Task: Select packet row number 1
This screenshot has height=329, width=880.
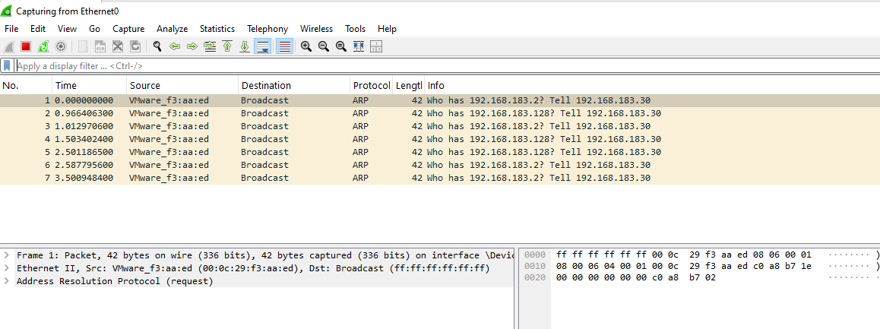Action: [x=440, y=100]
